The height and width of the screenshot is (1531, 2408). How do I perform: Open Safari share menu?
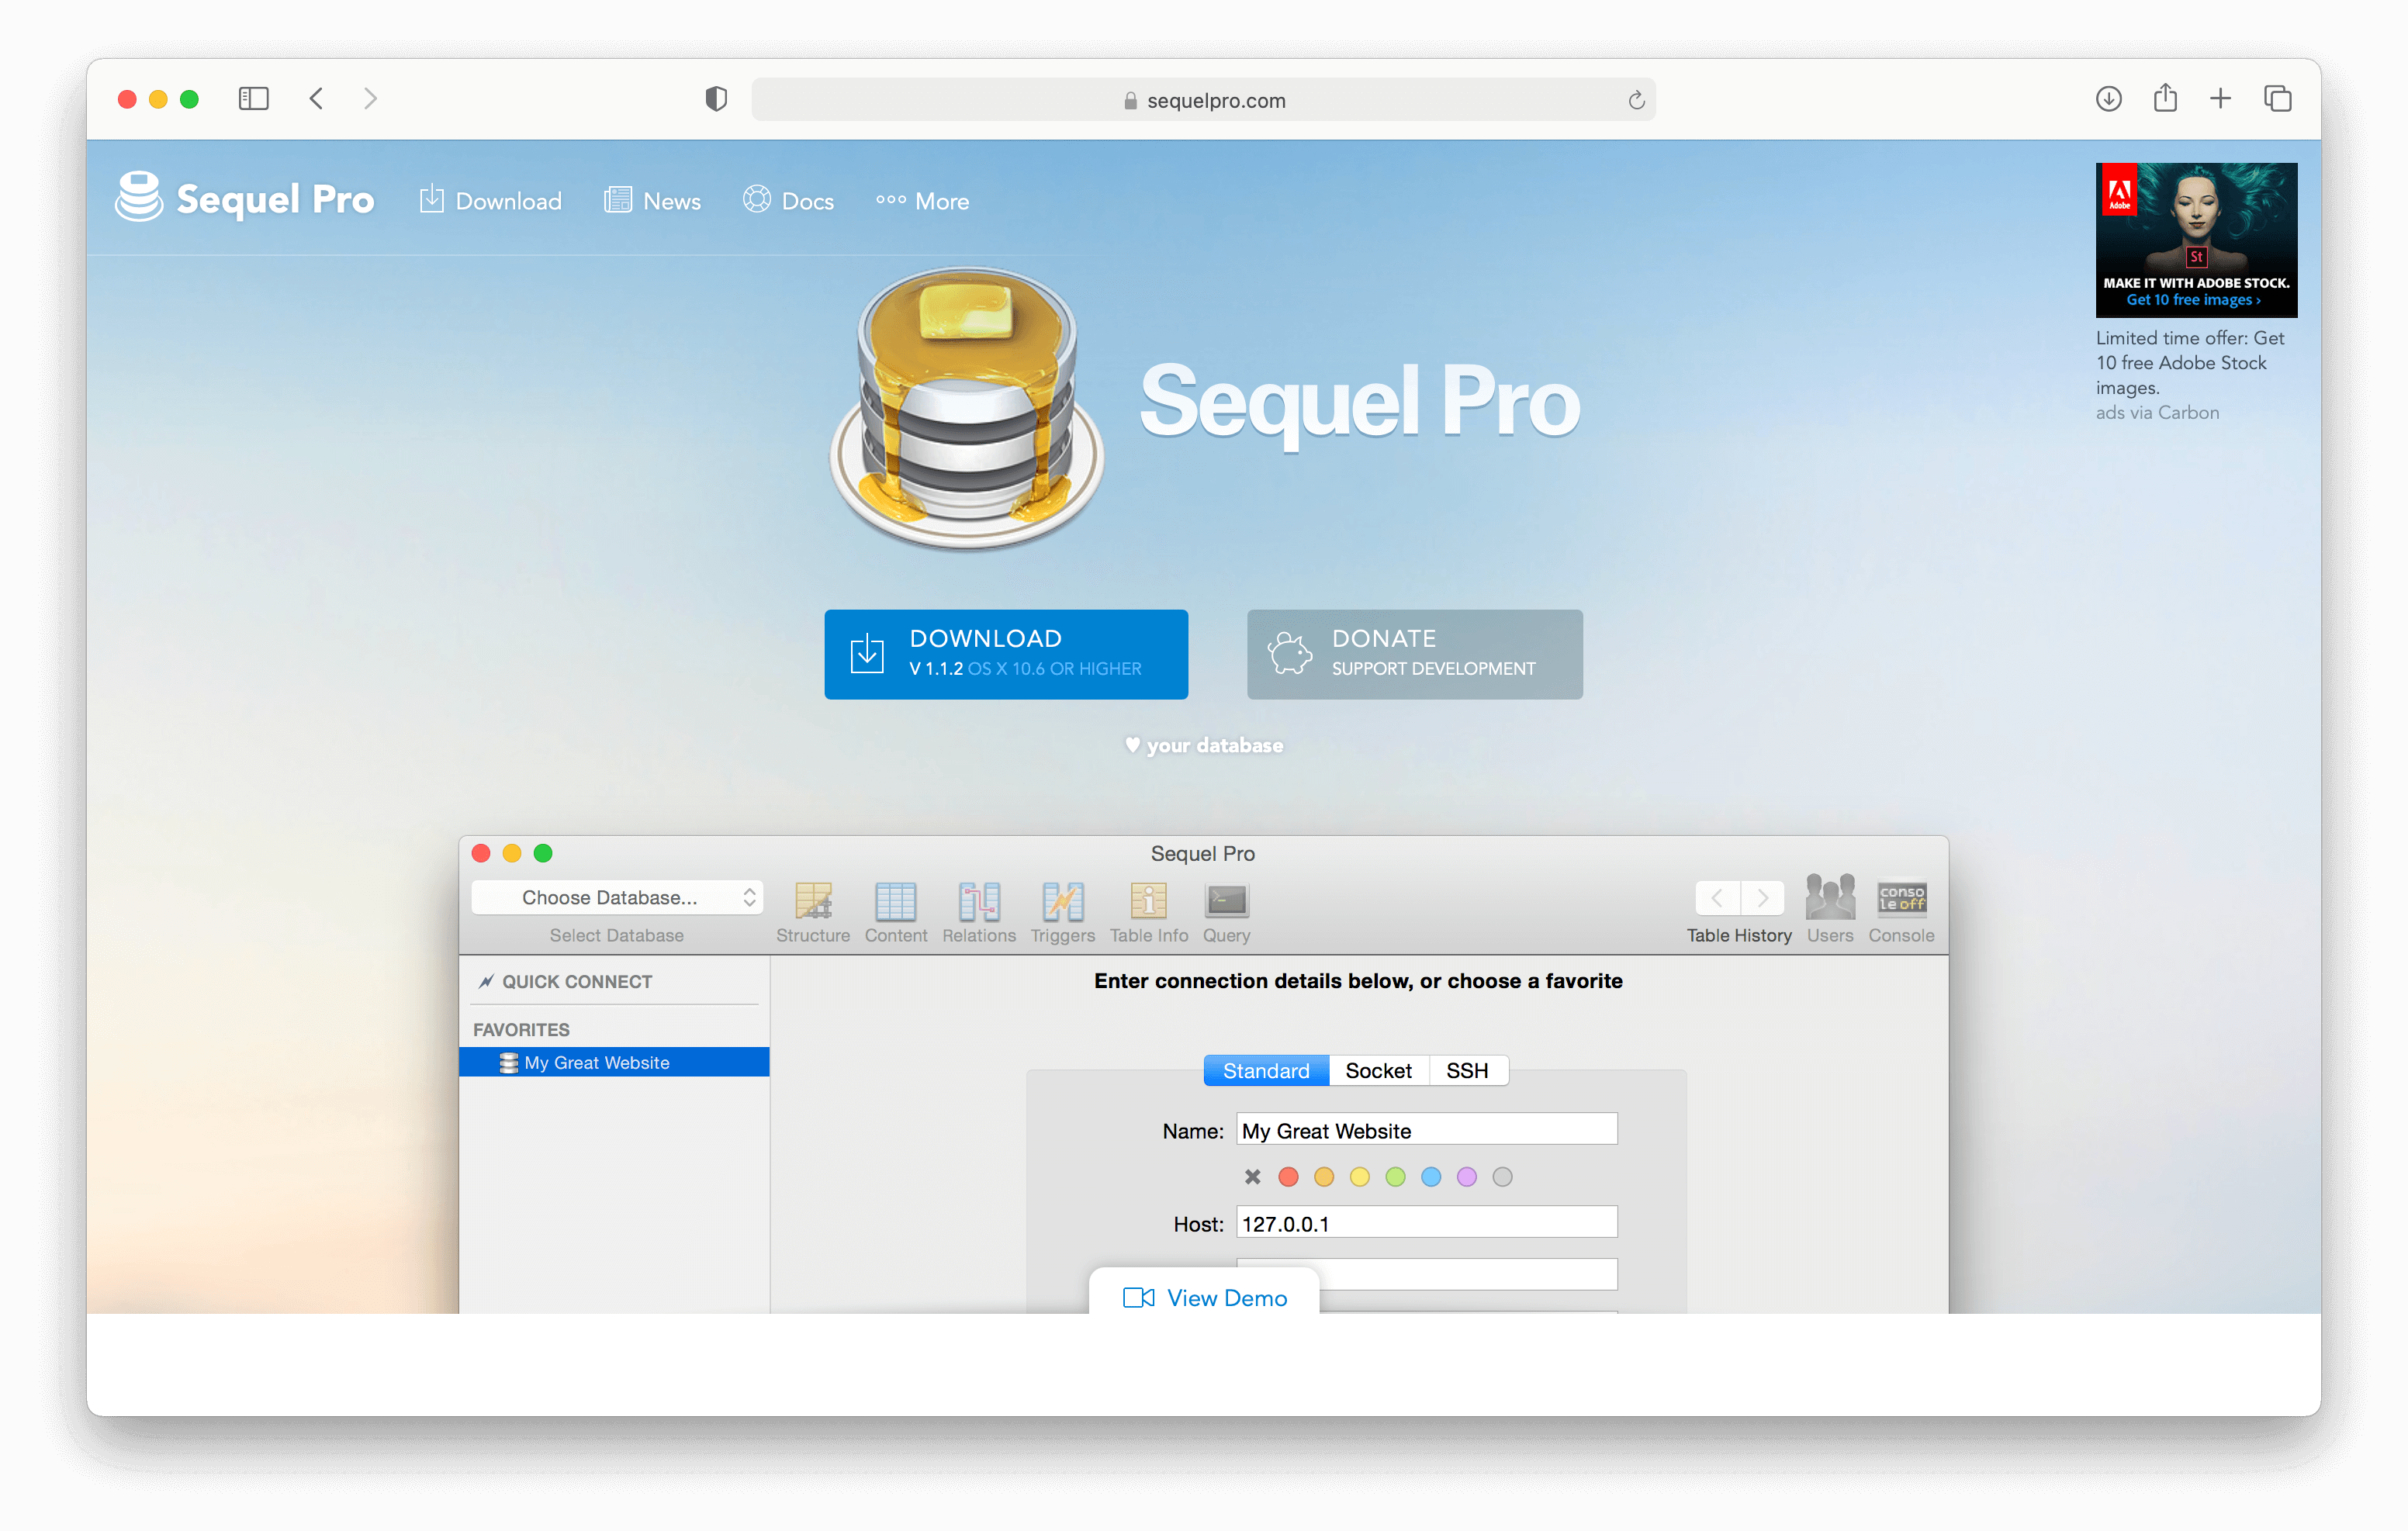(x=2165, y=98)
